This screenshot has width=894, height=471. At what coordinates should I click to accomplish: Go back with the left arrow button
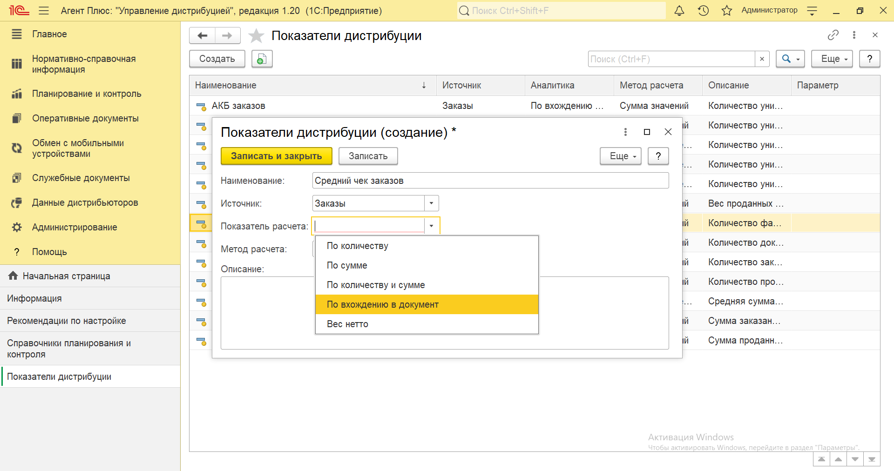pos(203,35)
